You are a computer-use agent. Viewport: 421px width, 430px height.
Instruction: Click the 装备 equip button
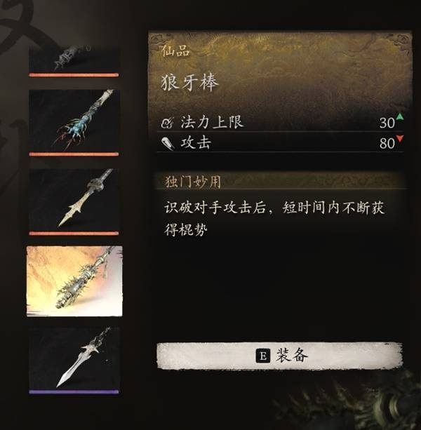(279, 356)
